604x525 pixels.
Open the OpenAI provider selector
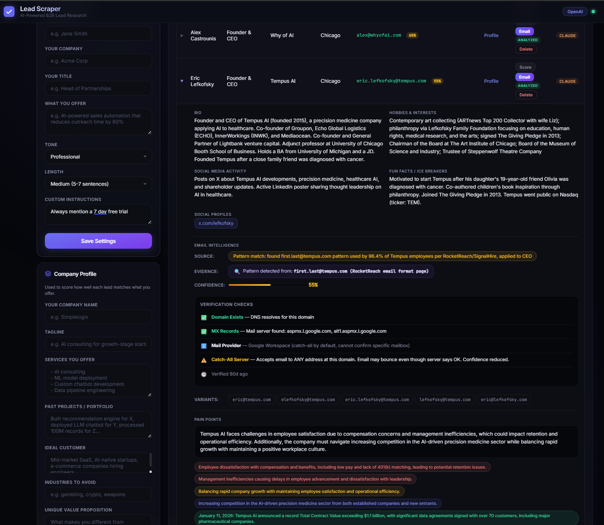tap(575, 12)
